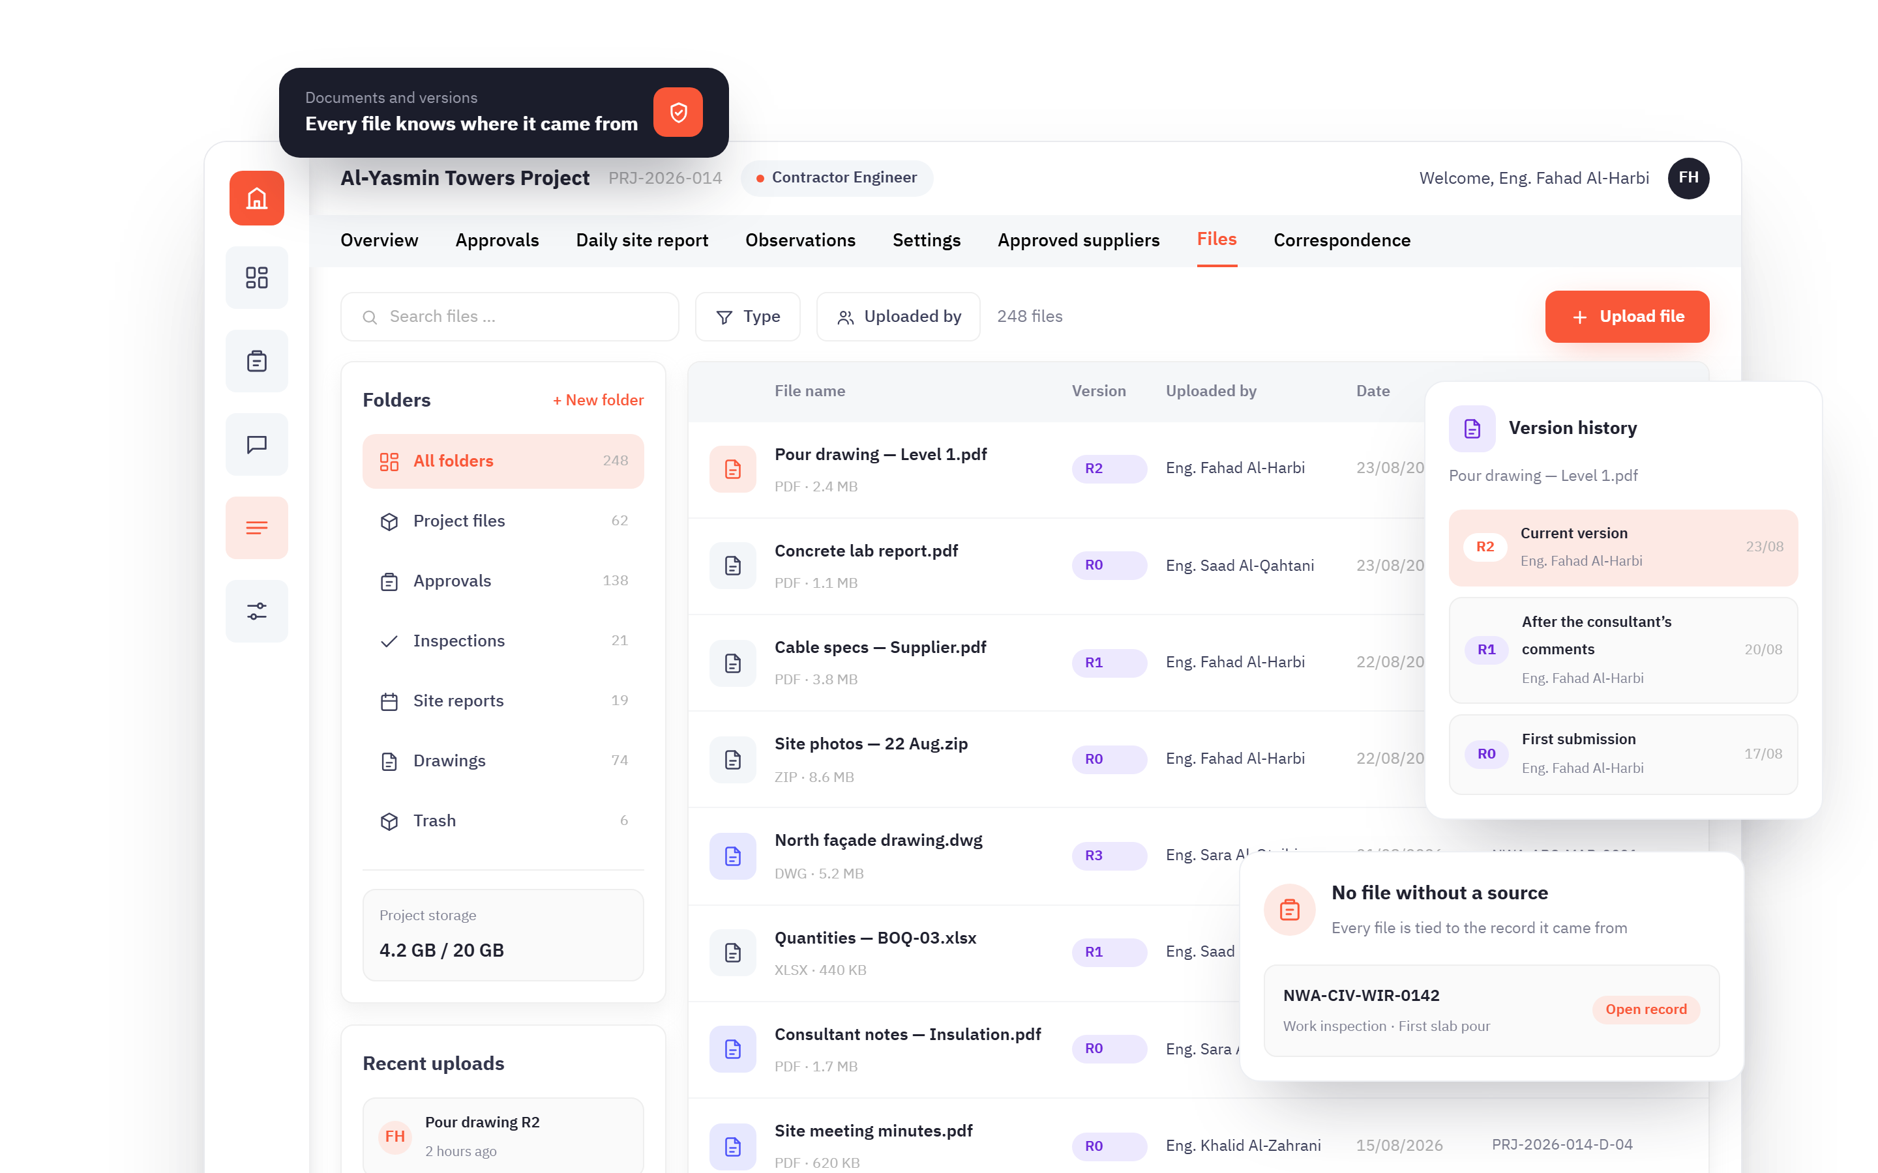Image resolution: width=1878 pixels, height=1173 pixels.
Task: Click the Open record button
Action: 1646,1009
